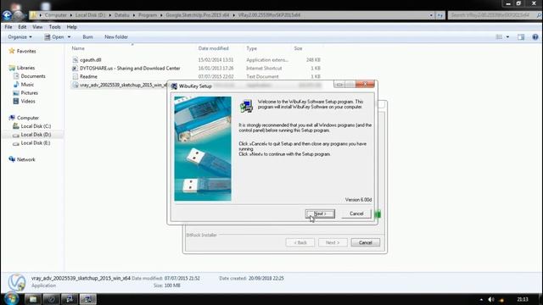Show hidden tray icons arrow

[481, 299]
